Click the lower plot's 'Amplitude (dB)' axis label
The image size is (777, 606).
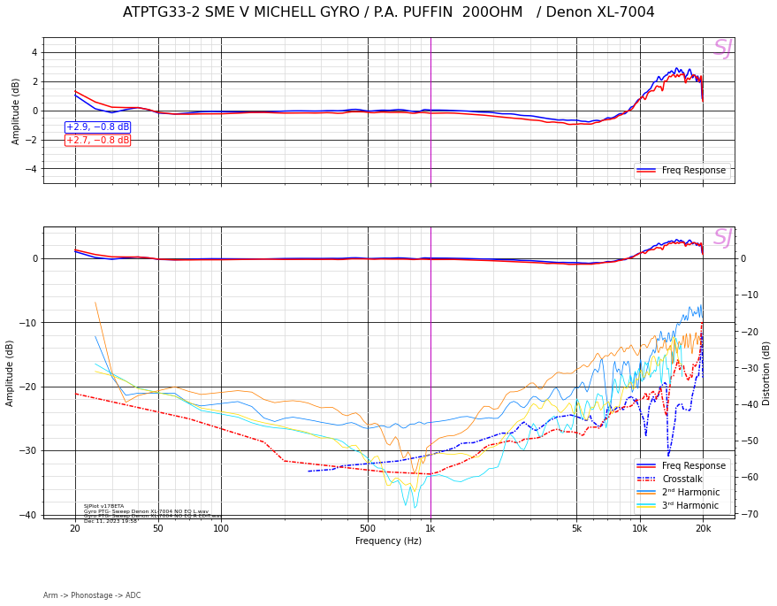(10, 373)
